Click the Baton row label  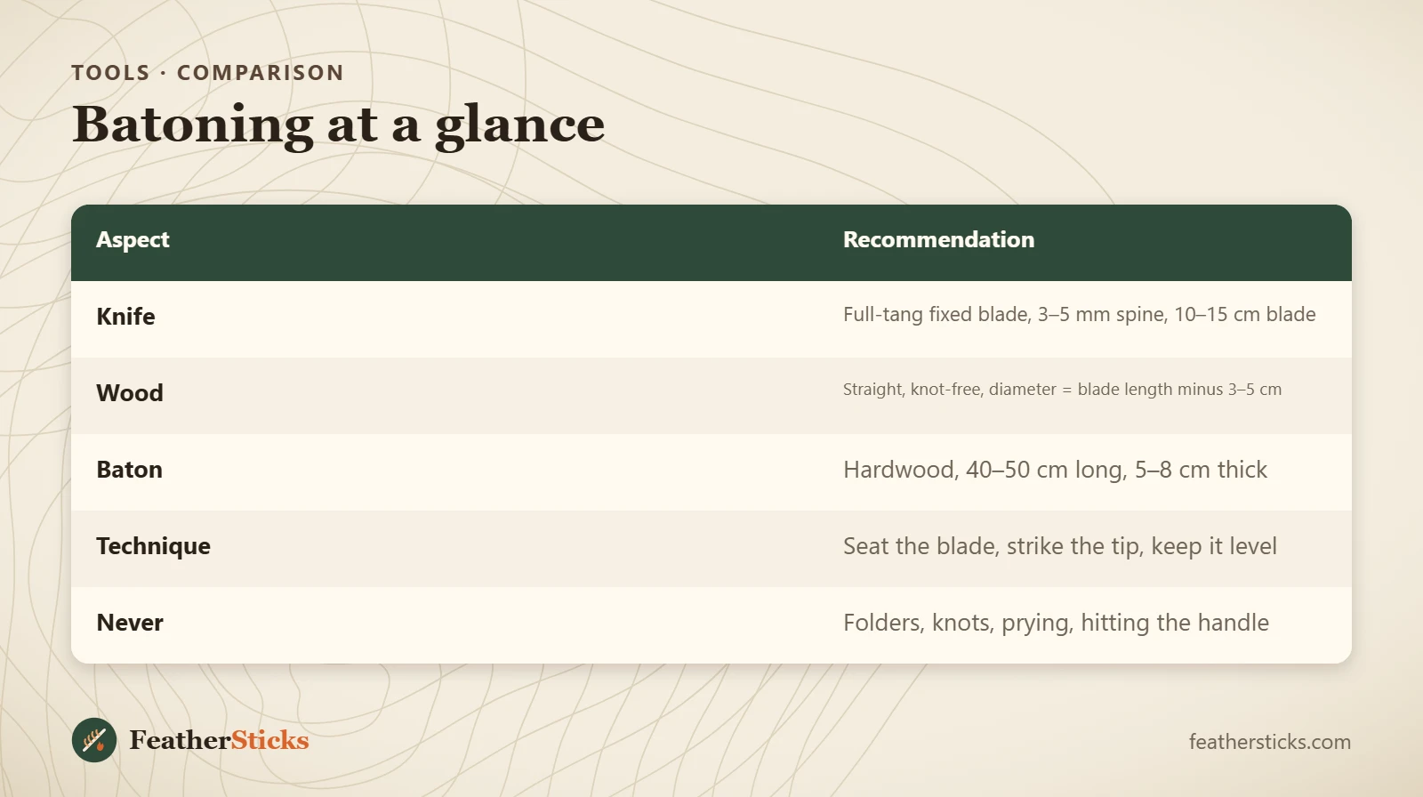tap(130, 470)
